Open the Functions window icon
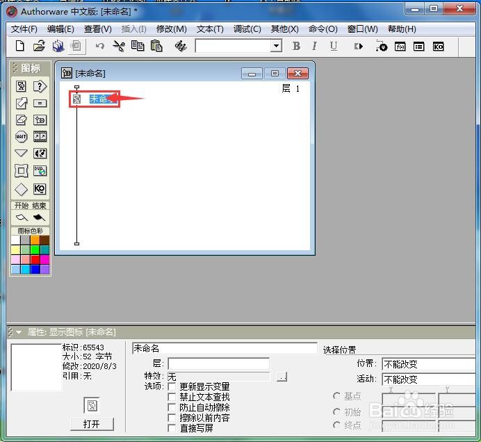 coord(400,47)
